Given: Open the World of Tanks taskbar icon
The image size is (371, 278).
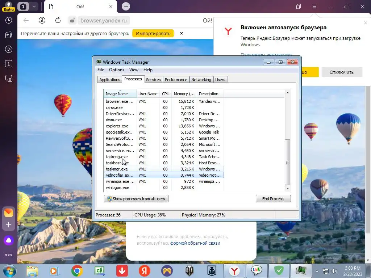Looking at the screenshot, I should (189, 271).
